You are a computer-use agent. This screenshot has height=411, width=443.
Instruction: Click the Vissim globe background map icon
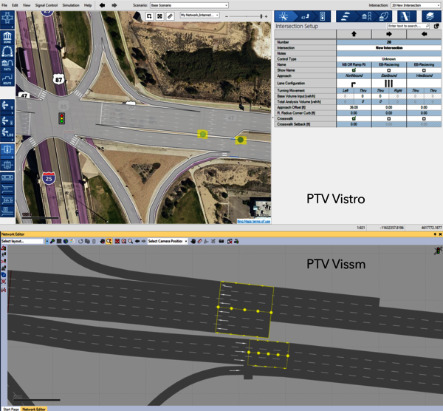coord(66,241)
